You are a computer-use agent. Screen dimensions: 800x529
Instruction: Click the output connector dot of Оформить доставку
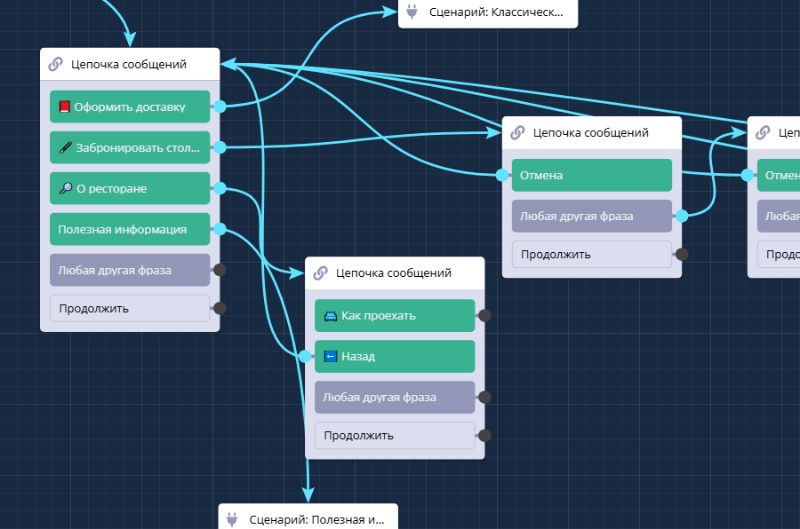(x=220, y=107)
